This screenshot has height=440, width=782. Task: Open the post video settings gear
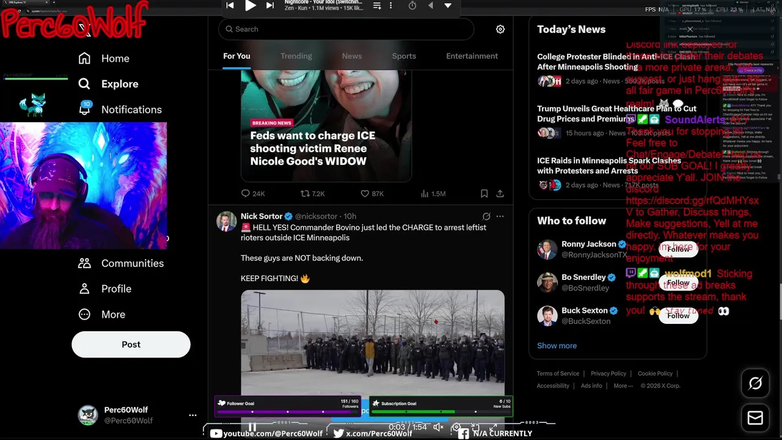[456, 427]
